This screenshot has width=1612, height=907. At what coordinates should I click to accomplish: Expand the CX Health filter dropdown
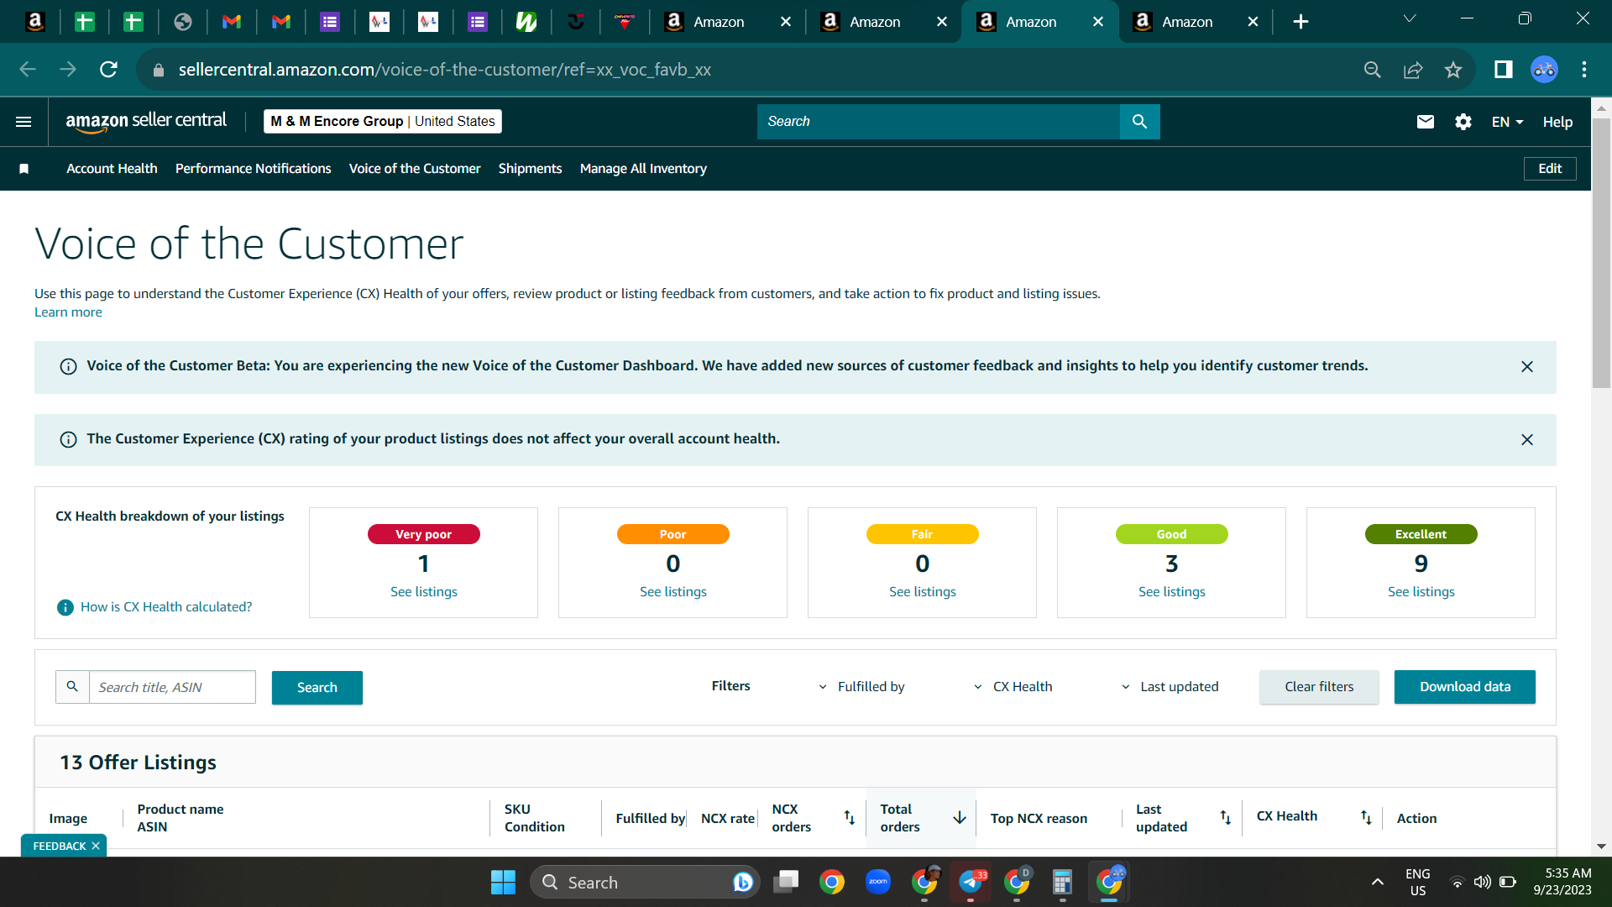[1013, 687]
